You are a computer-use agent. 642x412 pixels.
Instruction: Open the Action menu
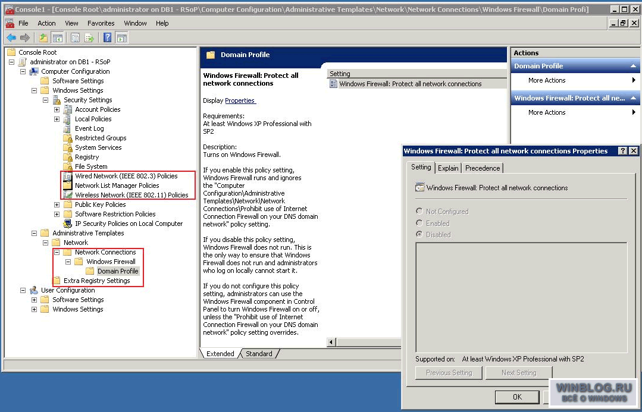click(46, 23)
